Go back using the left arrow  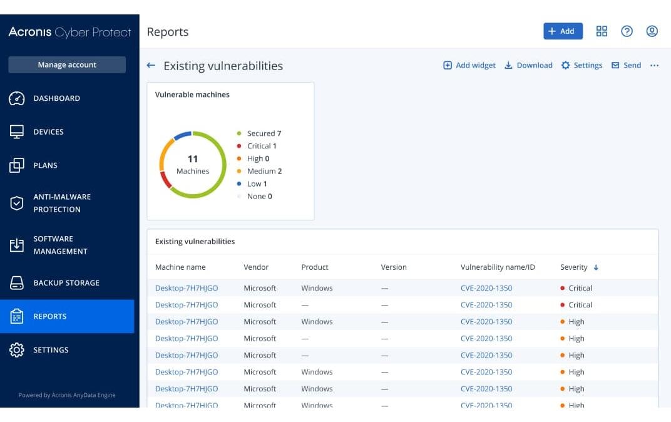[151, 66]
